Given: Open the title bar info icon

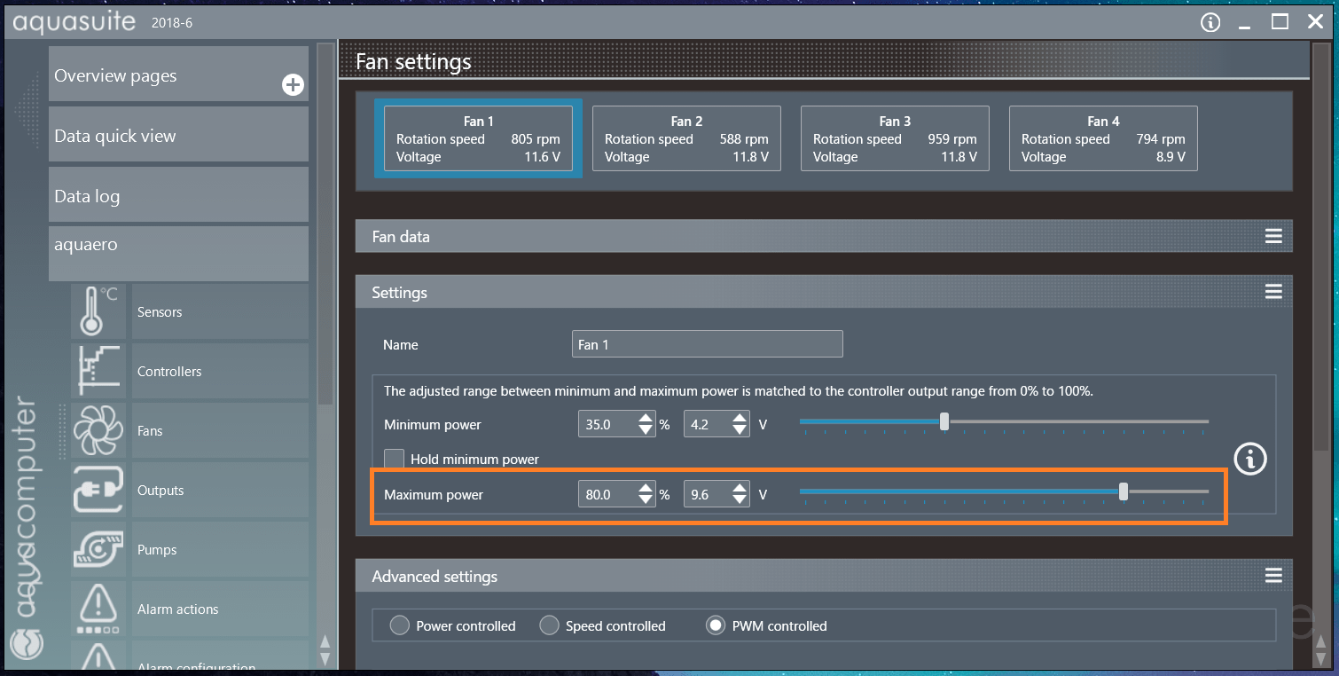Looking at the screenshot, I should [1210, 22].
